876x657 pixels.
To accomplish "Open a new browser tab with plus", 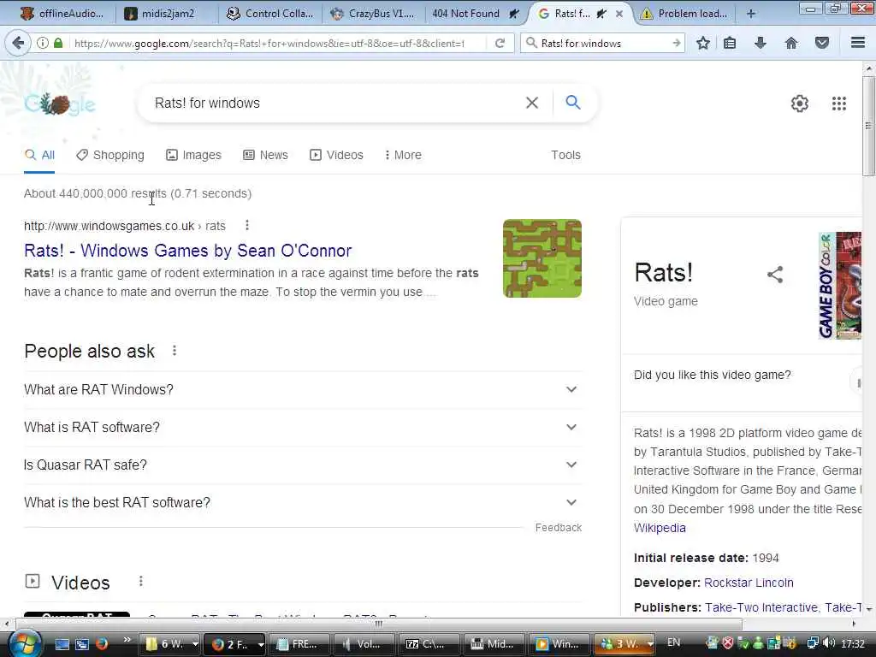I will click(x=751, y=14).
